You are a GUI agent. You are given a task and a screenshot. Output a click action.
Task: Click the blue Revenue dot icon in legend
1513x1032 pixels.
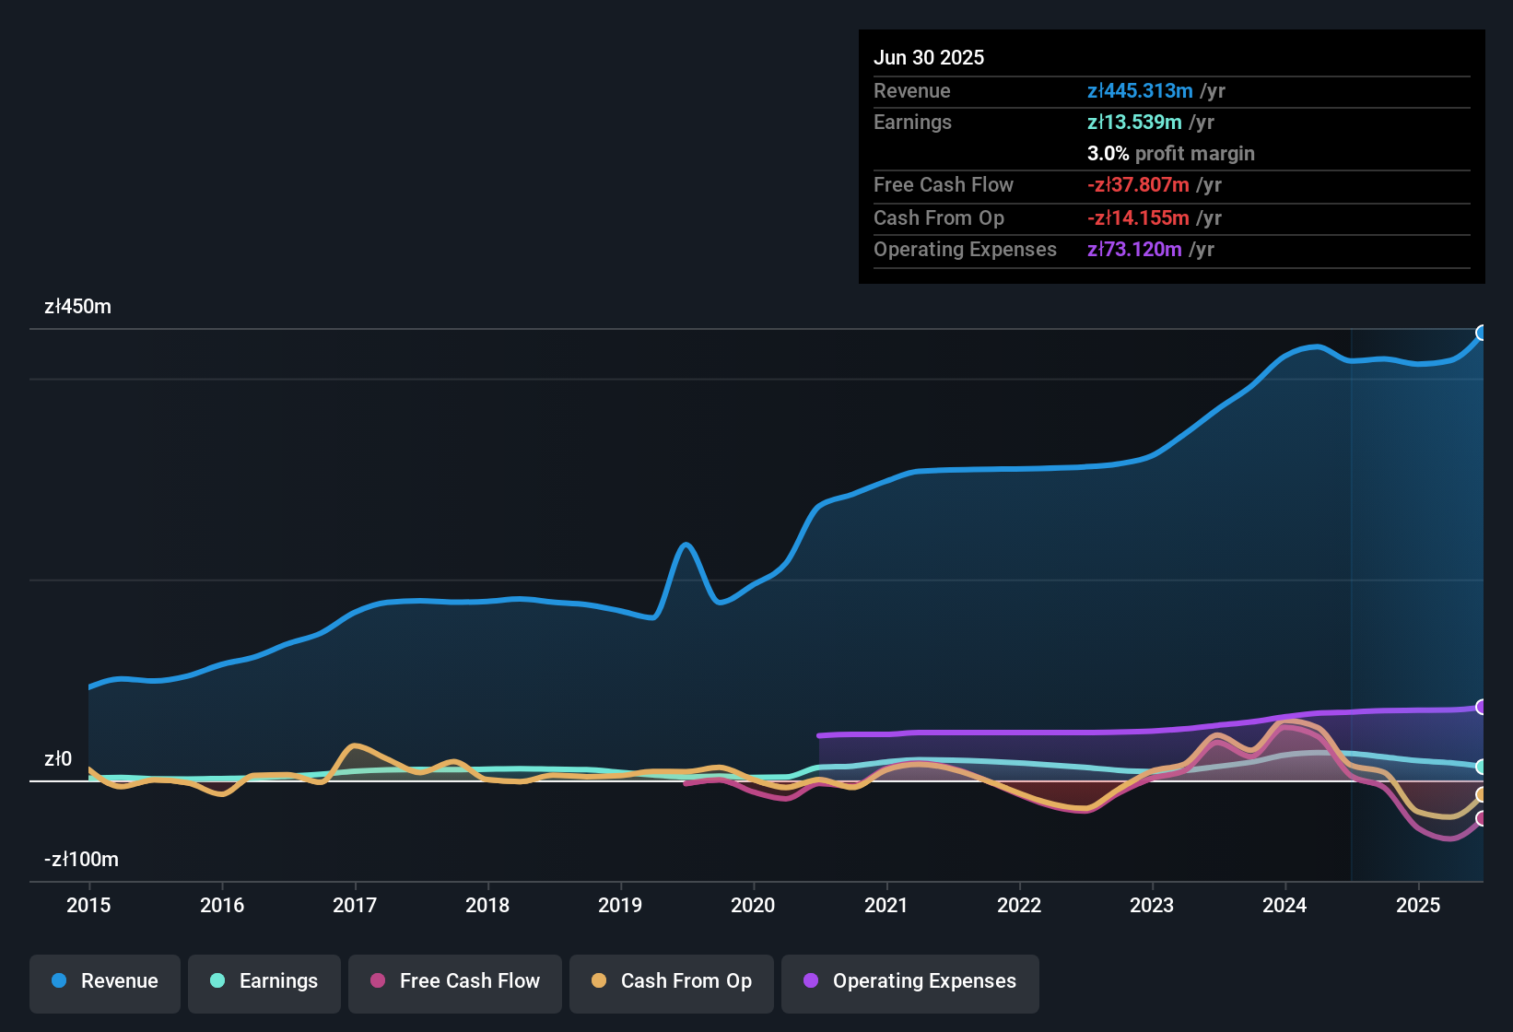[x=59, y=981]
